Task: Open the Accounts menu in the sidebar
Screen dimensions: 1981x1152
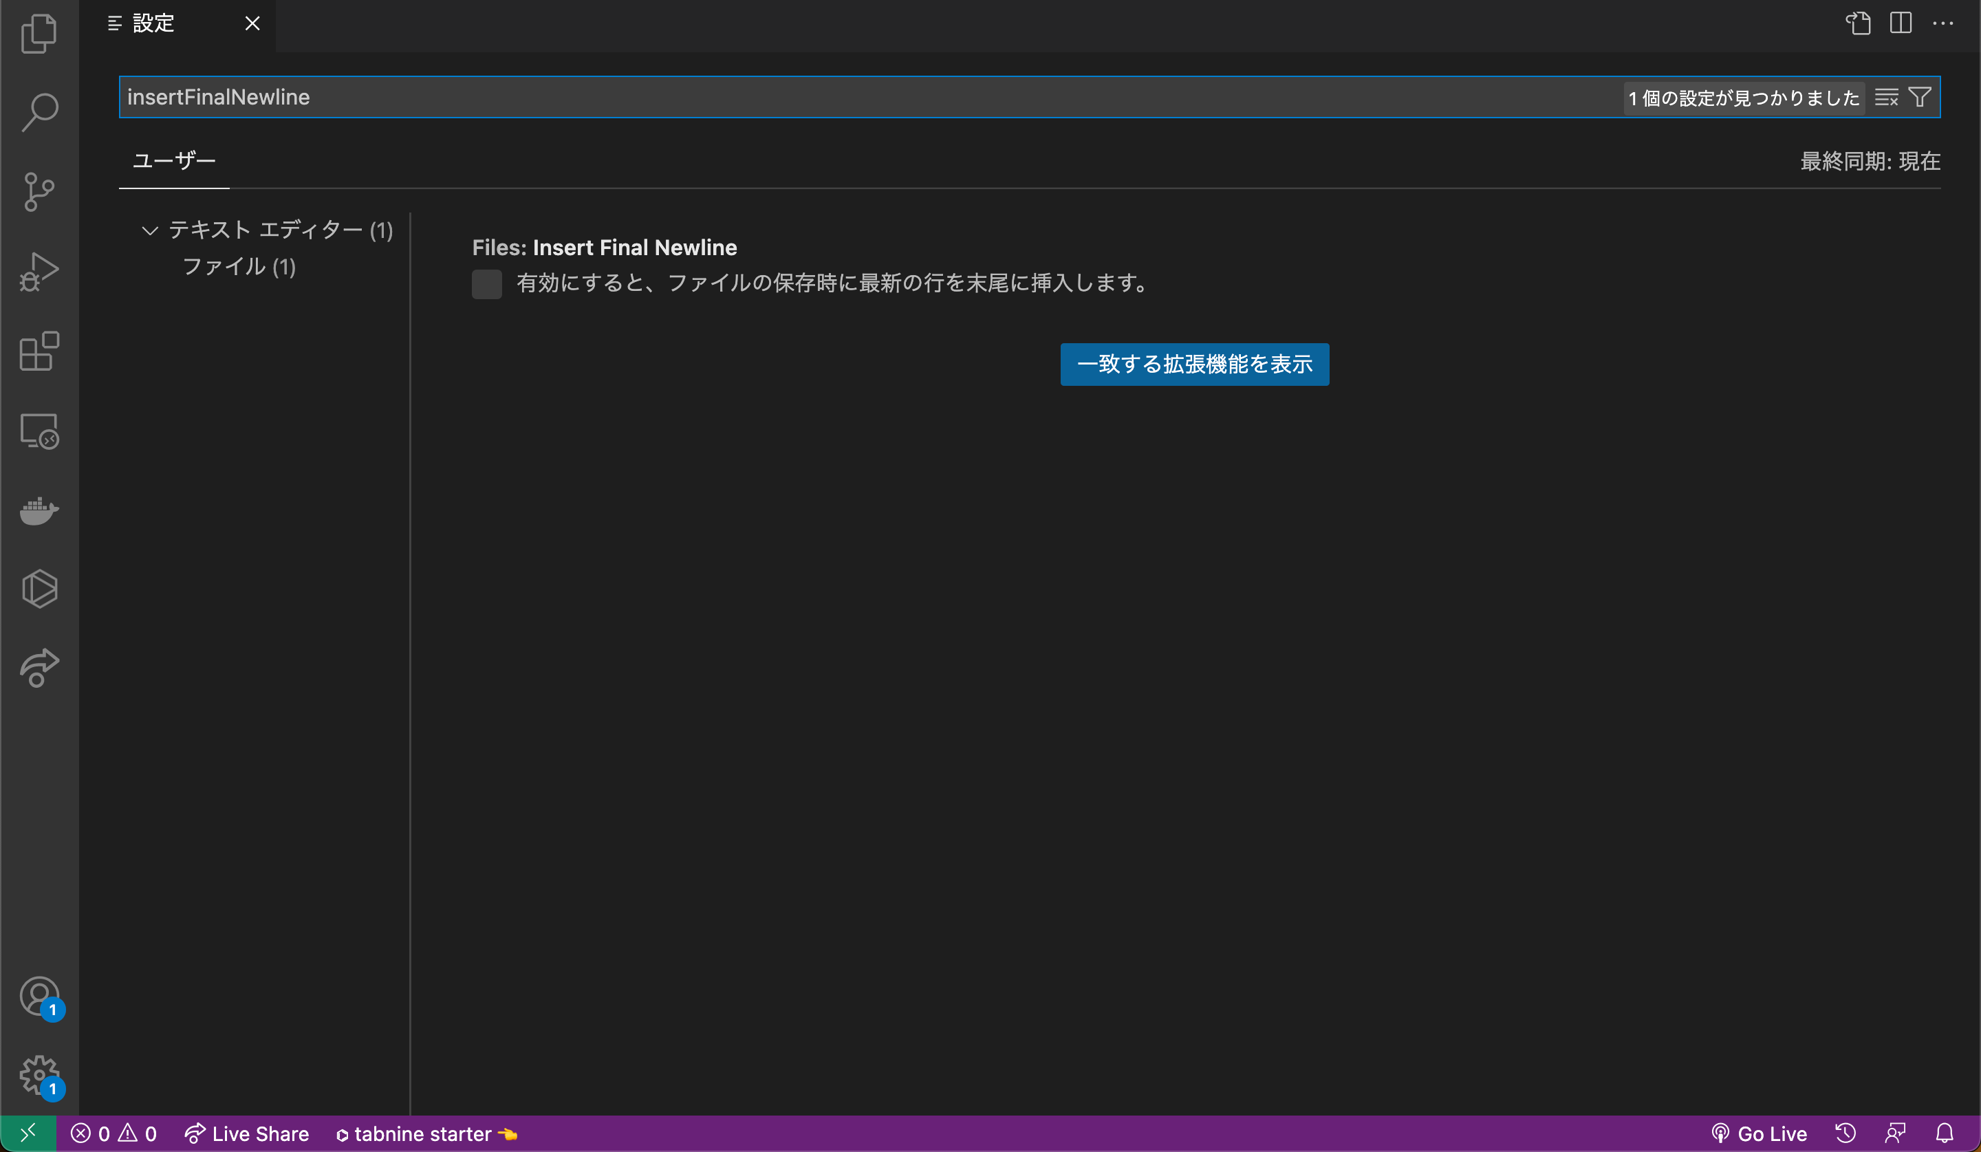Action: [39, 997]
